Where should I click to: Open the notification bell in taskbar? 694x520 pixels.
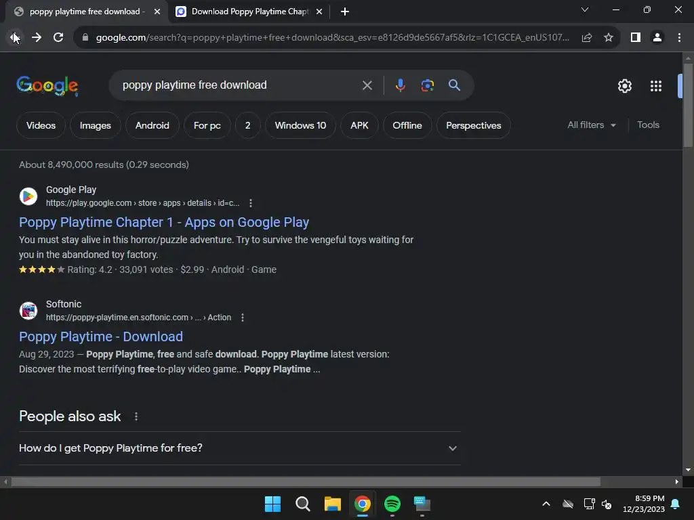676,504
